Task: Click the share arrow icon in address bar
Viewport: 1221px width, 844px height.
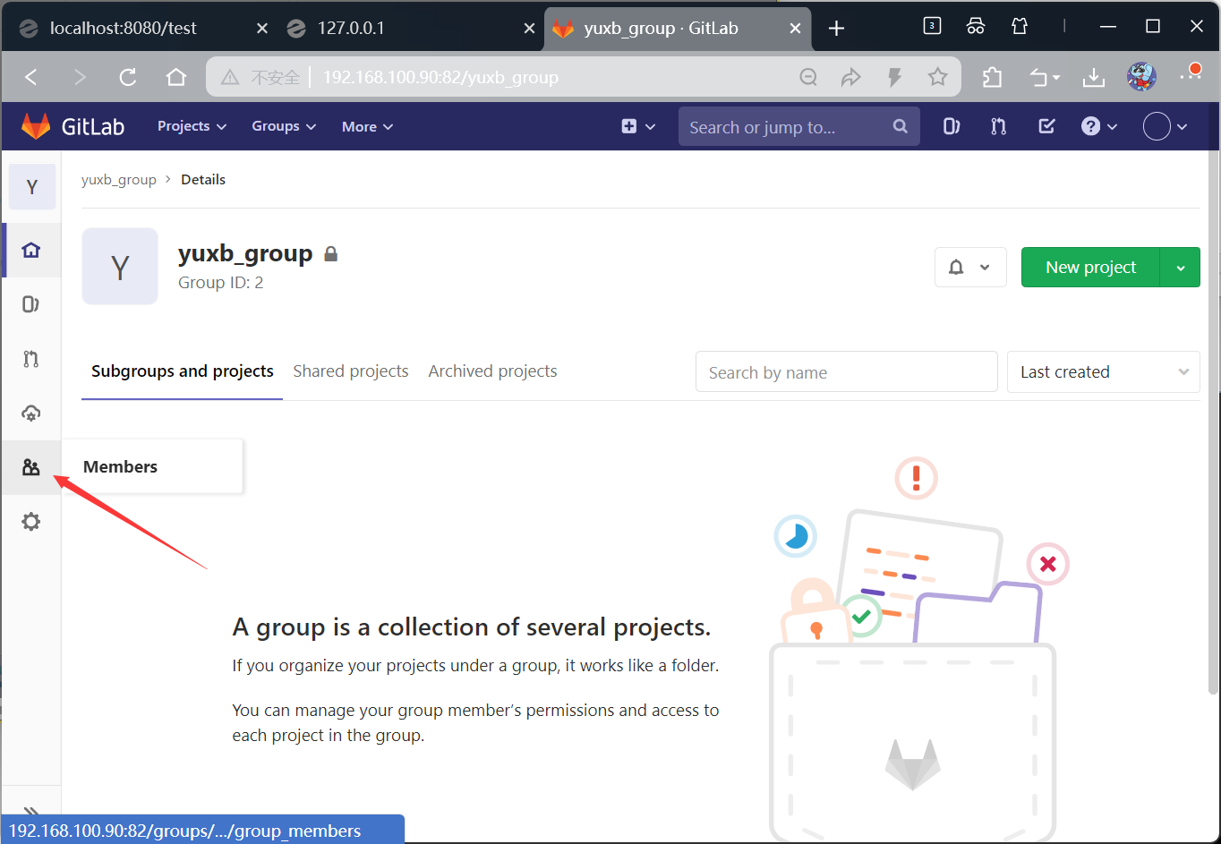Action: (850, 77)
